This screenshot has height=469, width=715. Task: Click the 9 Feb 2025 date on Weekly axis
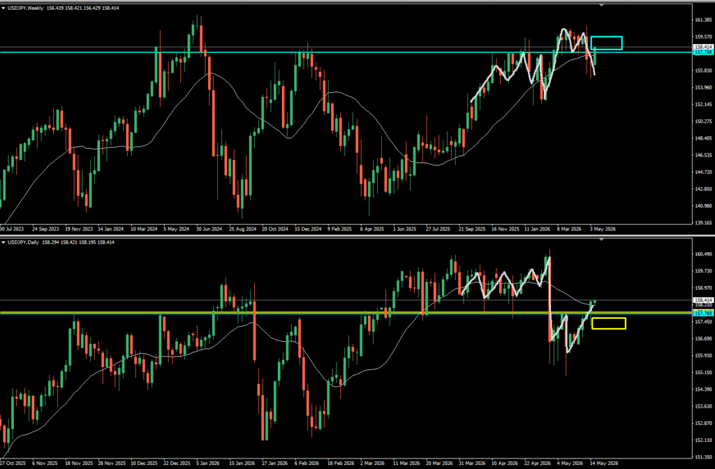[x=341, y=229]
